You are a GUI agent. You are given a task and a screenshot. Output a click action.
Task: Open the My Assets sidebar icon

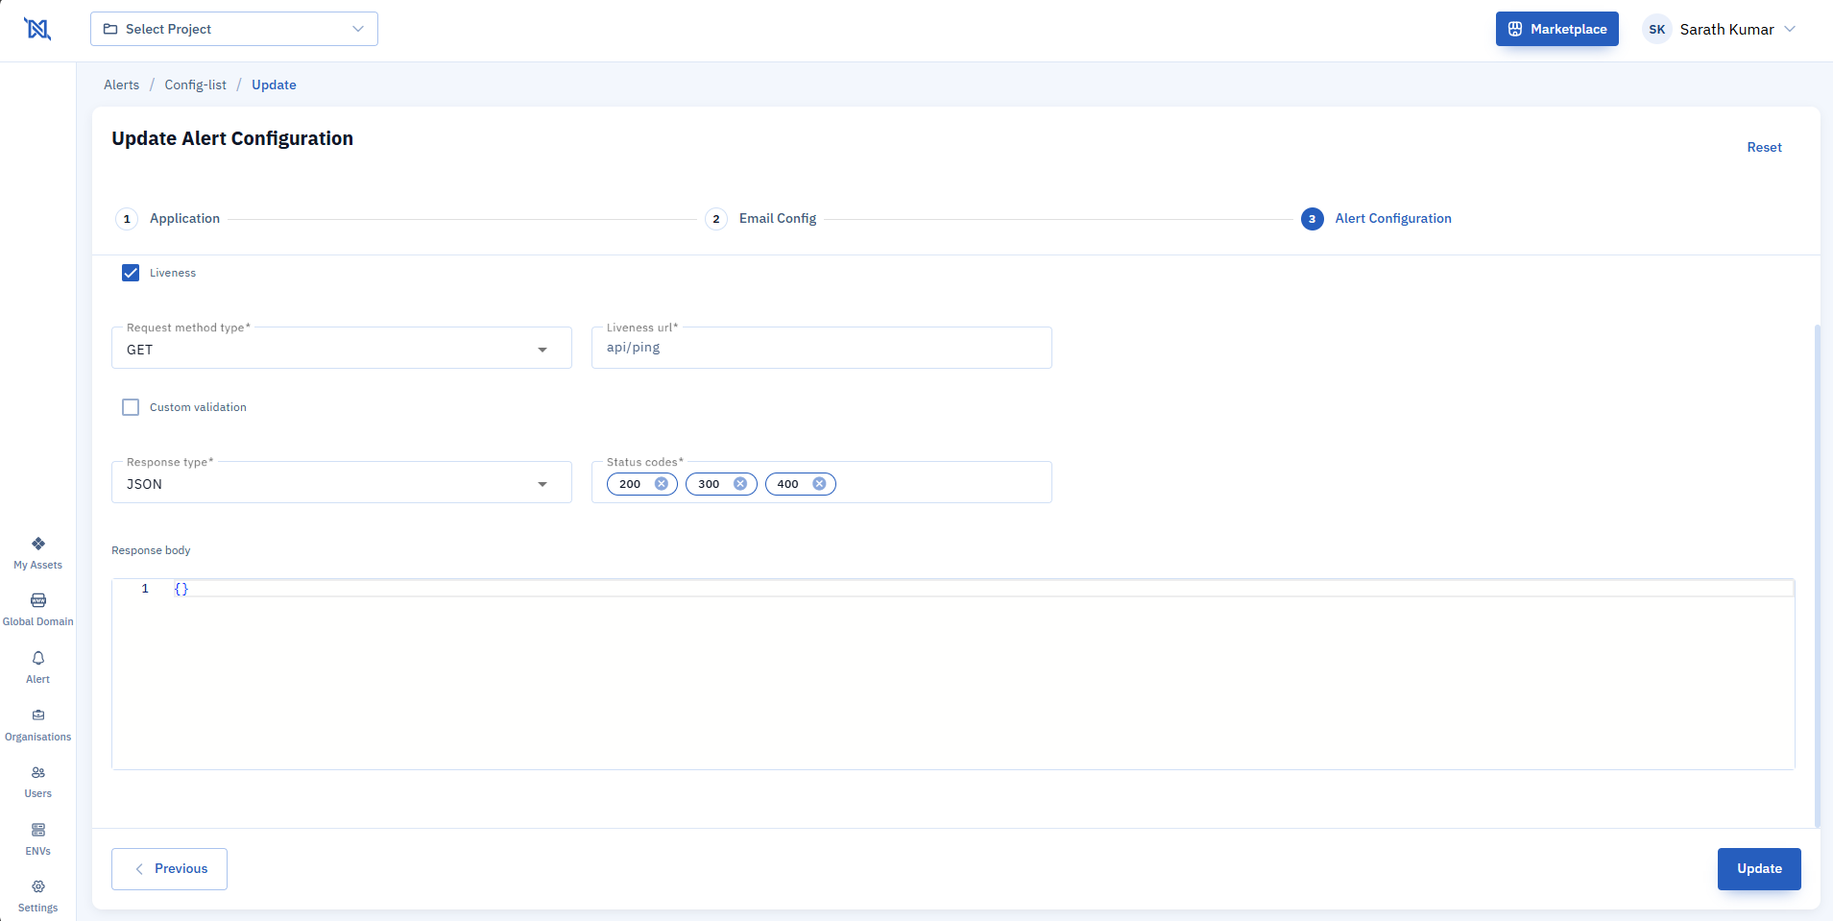pyautogui.click(x=38, y=544)
